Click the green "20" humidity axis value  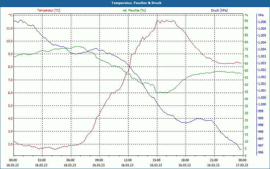pyautogui.click(x=246, y=127)
